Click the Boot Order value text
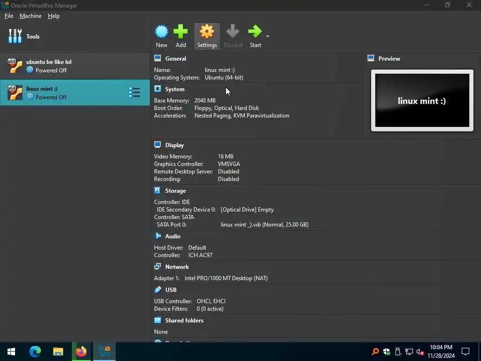The height and width of the screenshot is (361, 481). pyautogui.click(x=226, y=108)
